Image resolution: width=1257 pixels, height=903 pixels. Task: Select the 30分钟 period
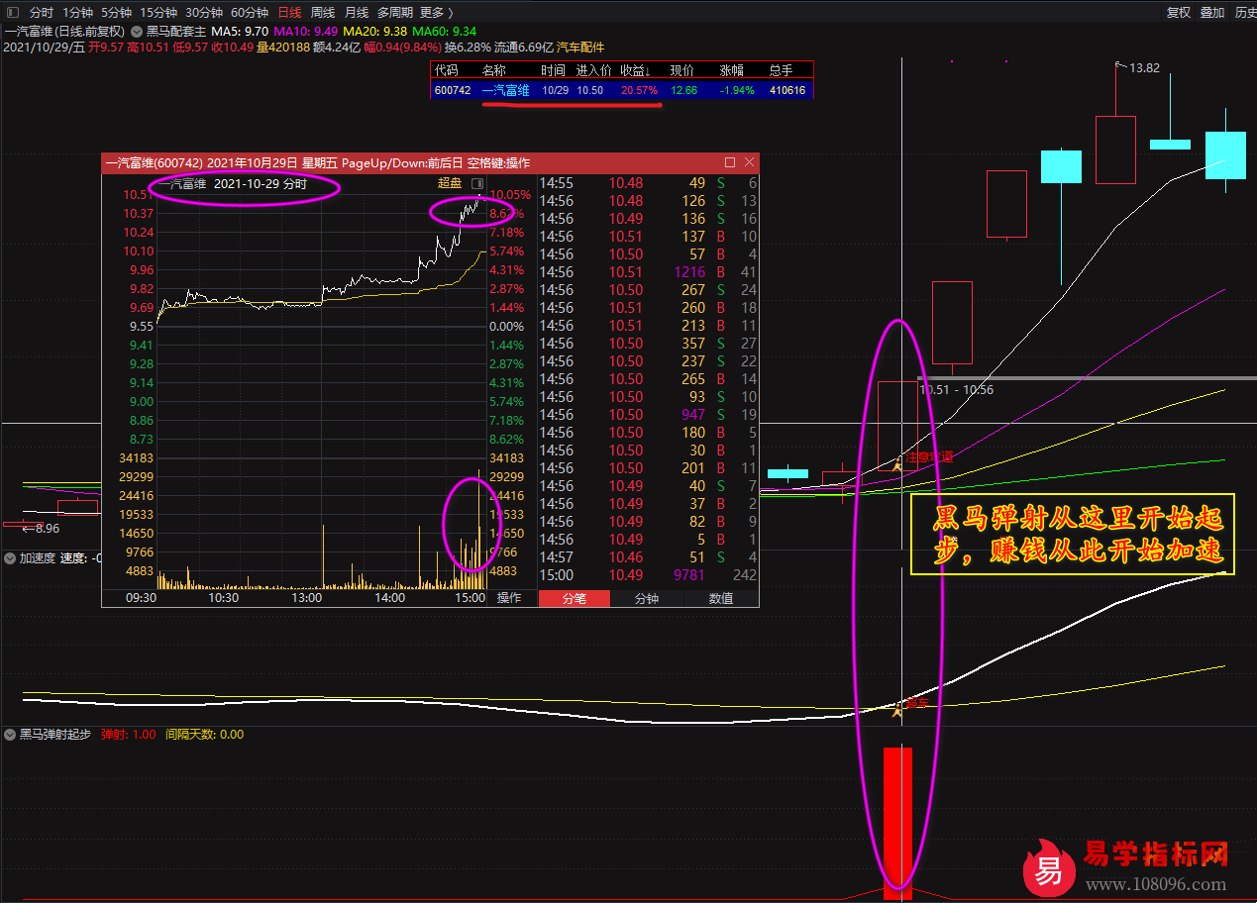click(204, 13)
